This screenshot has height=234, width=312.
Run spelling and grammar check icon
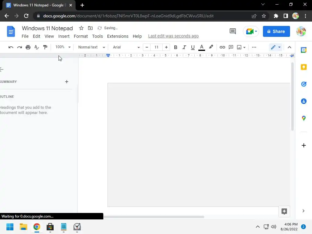click(x=37, y=47)
